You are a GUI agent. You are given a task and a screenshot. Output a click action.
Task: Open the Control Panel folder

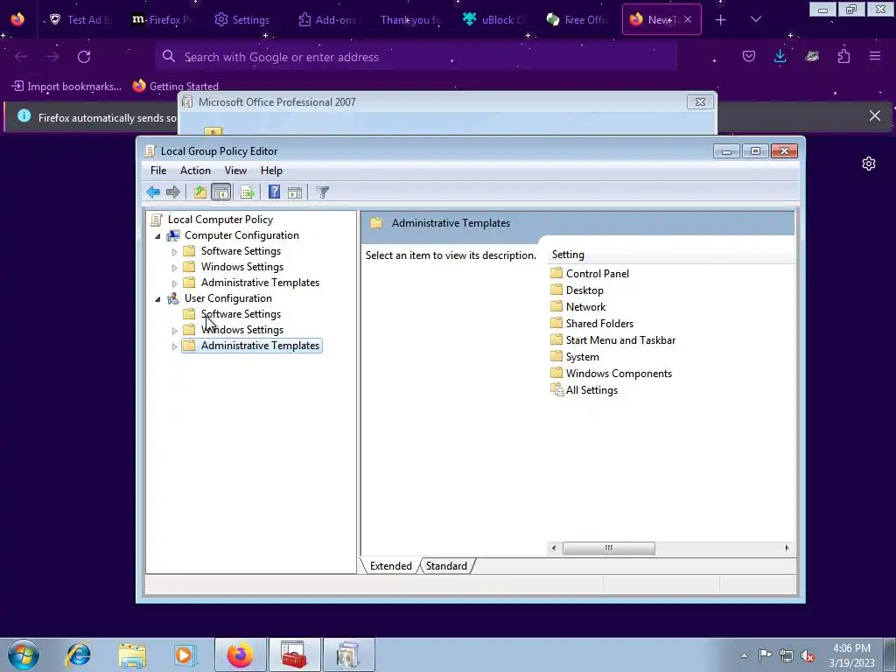tap(597, 273)
